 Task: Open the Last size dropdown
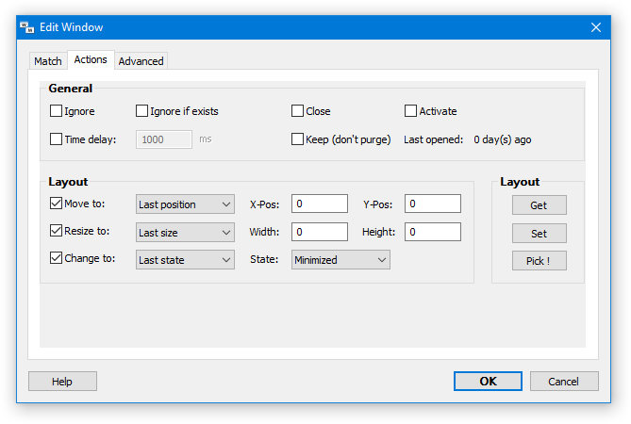[185, 233]
